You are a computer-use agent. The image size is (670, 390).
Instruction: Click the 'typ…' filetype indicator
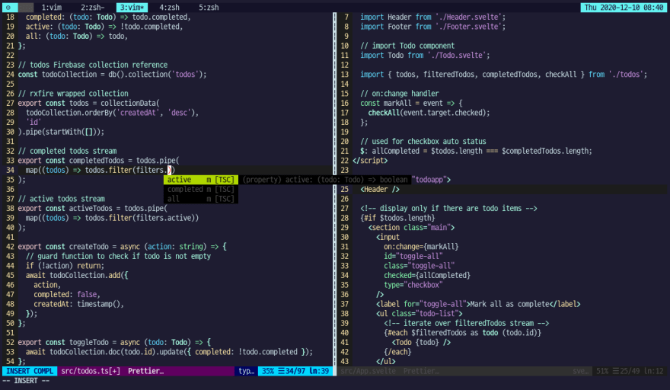246,371
